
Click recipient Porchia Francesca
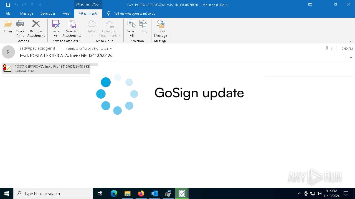95,49
